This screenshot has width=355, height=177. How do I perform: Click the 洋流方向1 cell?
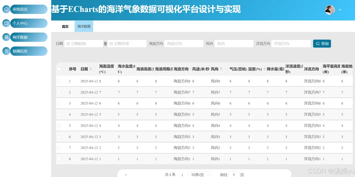312,159
